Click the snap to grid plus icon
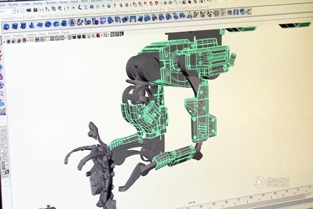 point(73,8)
